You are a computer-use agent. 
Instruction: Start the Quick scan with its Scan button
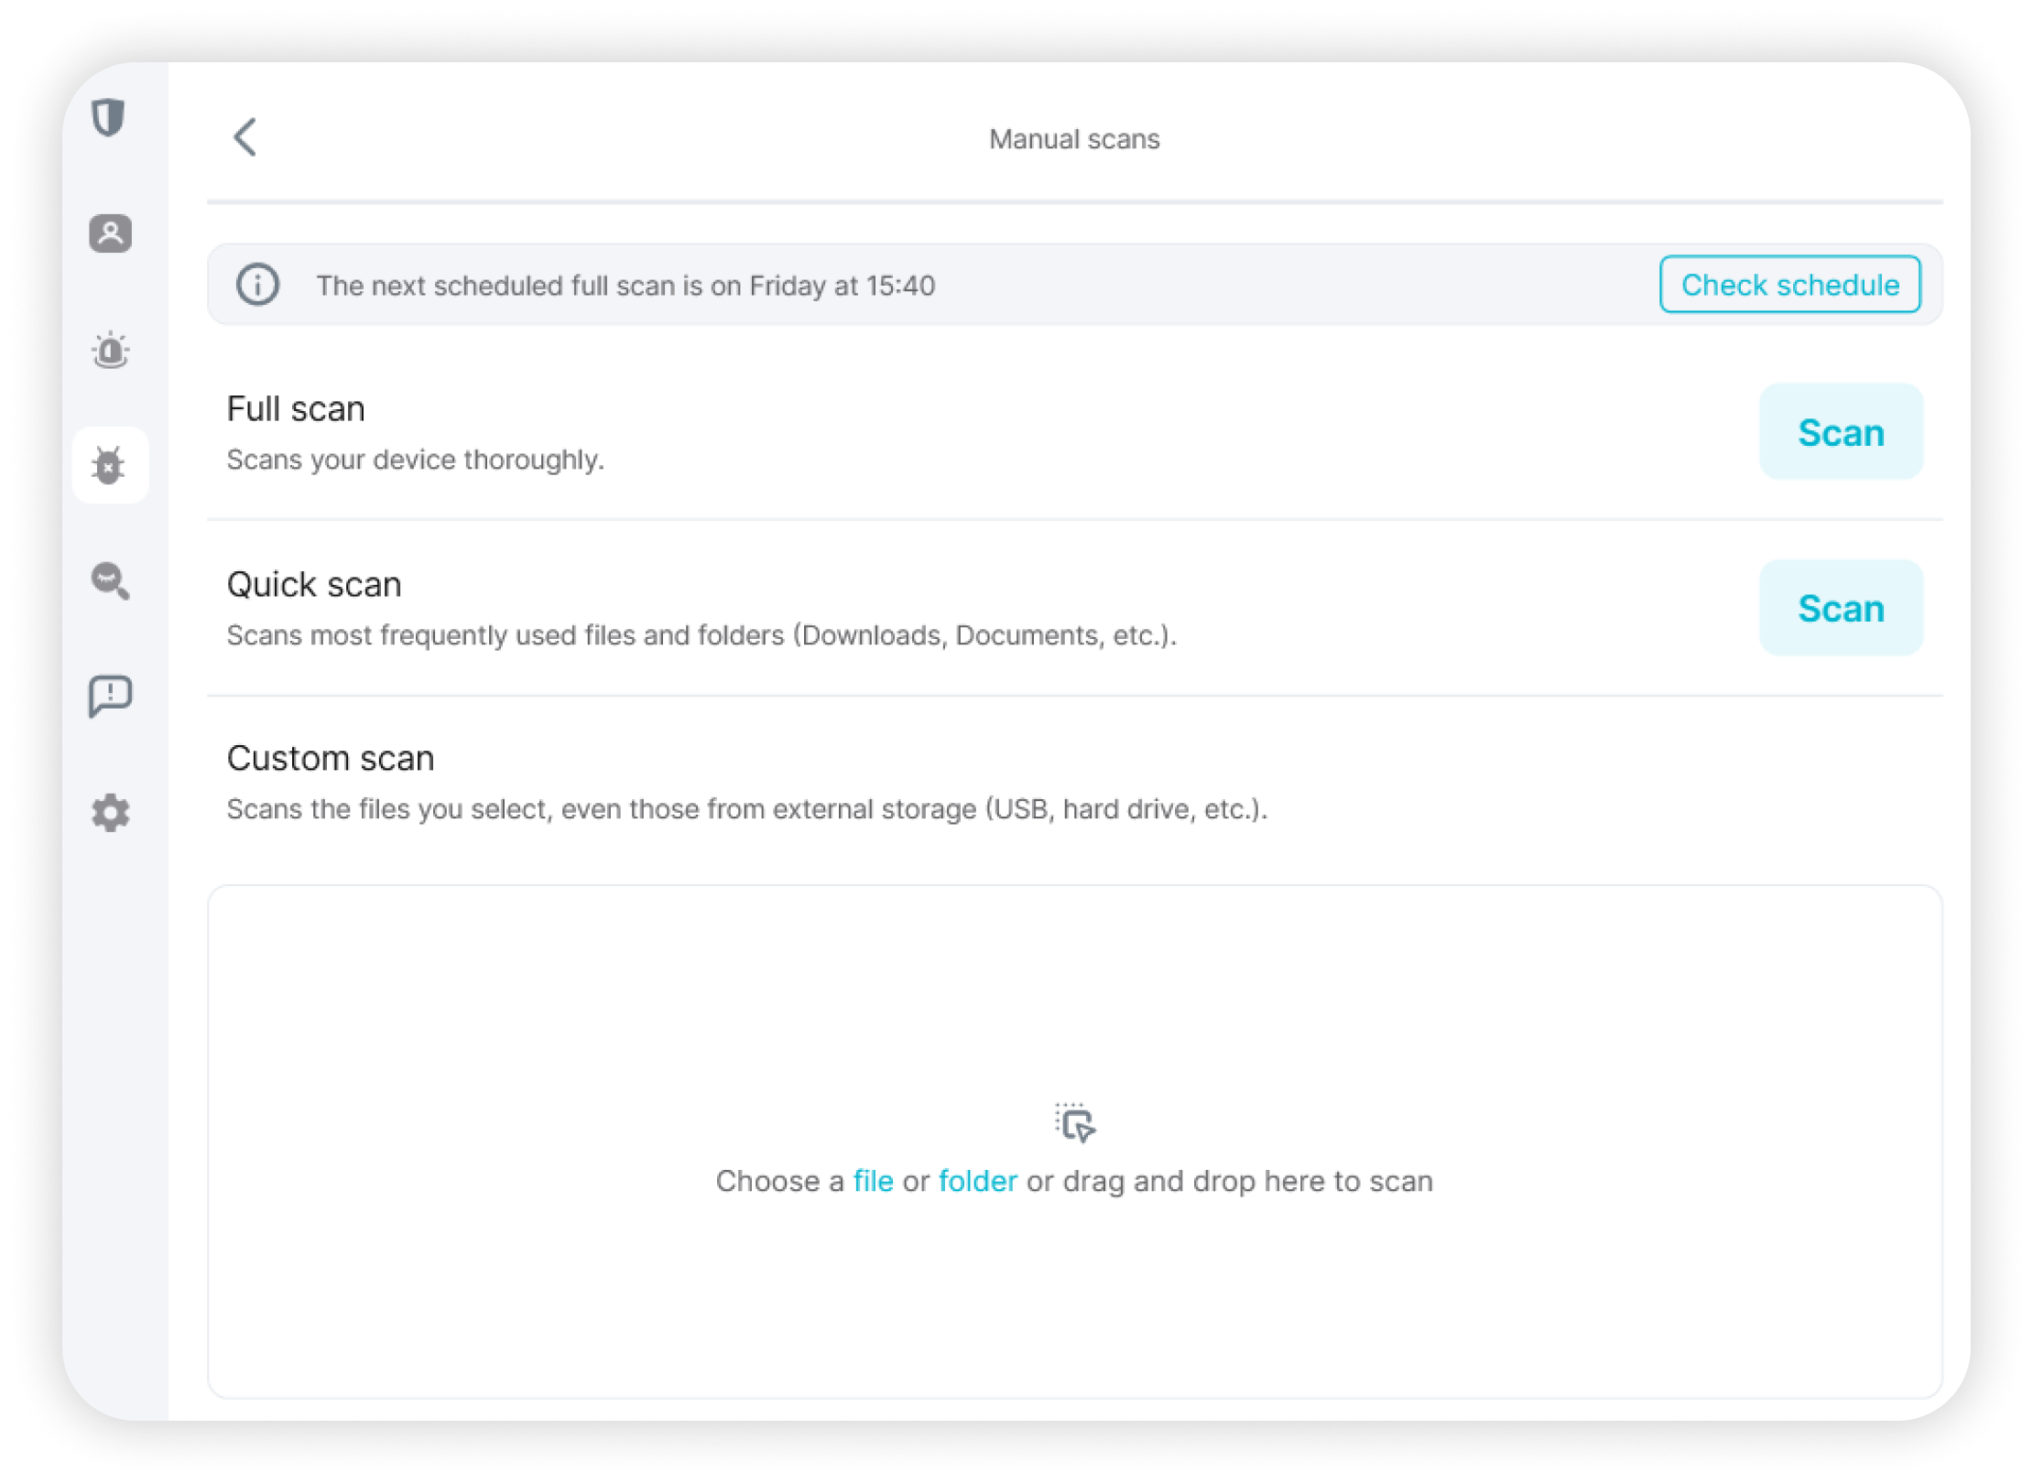(x=1841, y=608)
